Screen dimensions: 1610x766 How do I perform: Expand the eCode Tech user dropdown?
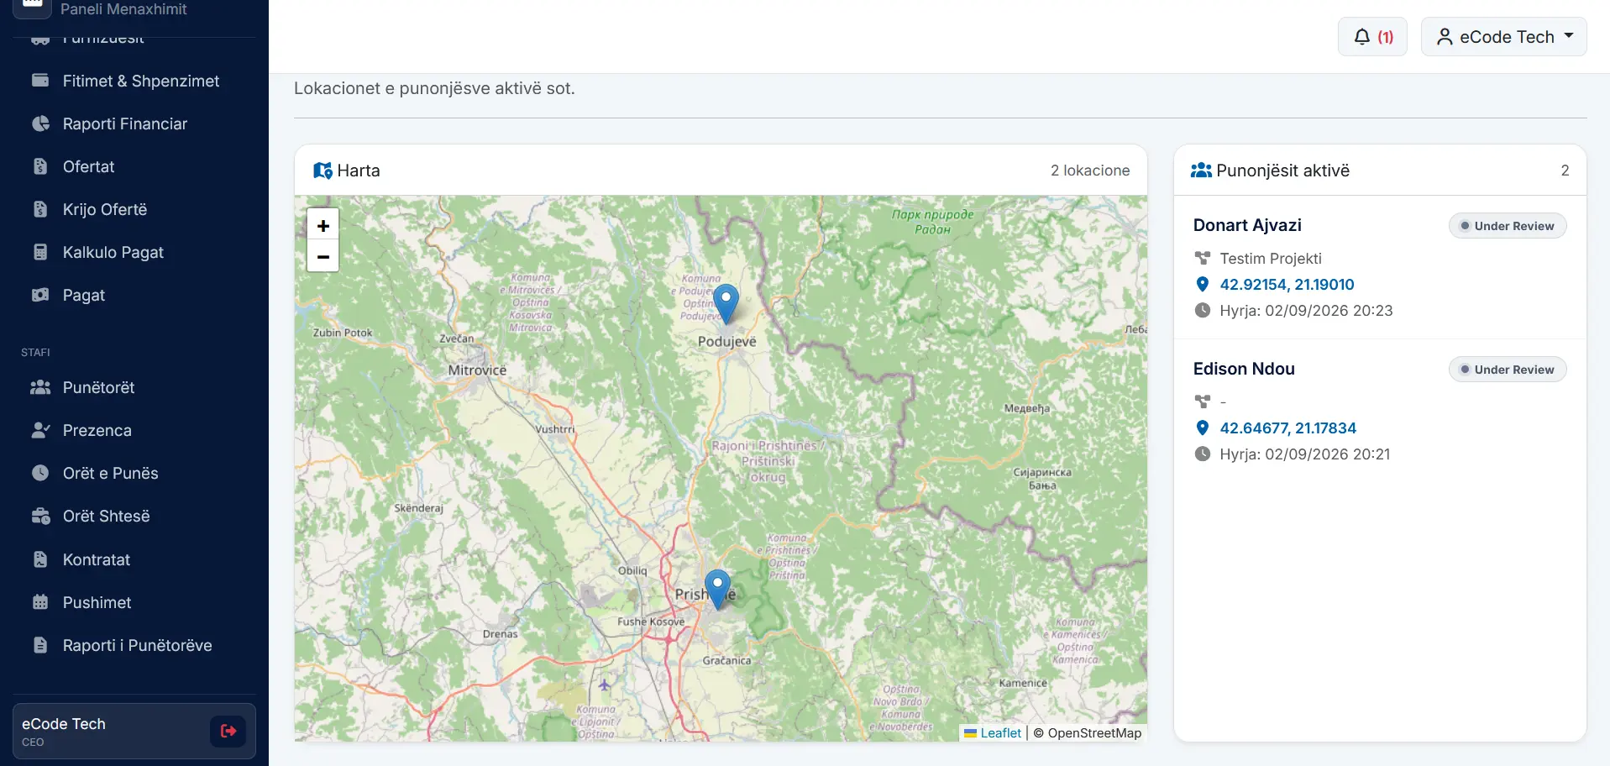1503,37
